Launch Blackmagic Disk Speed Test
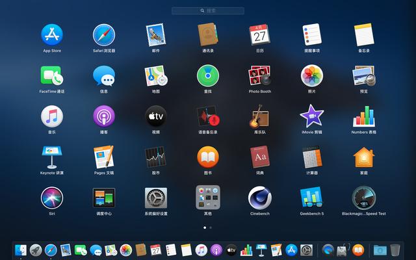Image resolution: width=416 pixels, height=260 pixels. [x=364, y=198]
